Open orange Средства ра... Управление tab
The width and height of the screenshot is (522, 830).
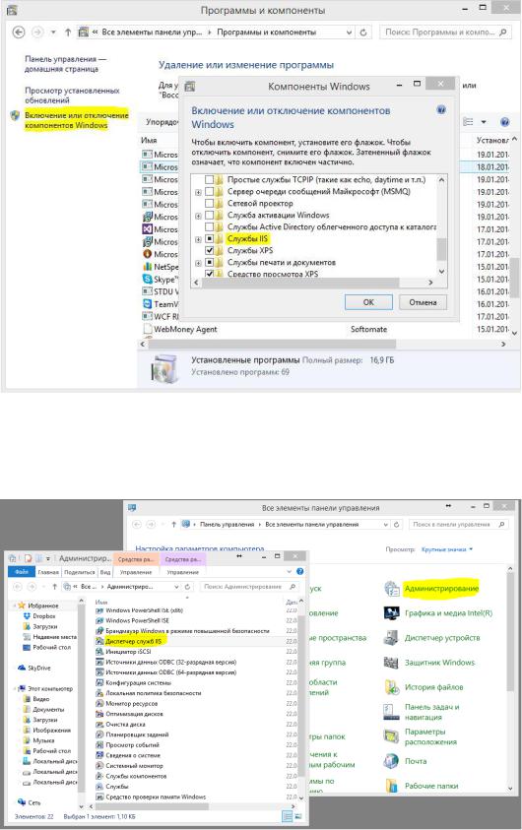coord(136,572)
